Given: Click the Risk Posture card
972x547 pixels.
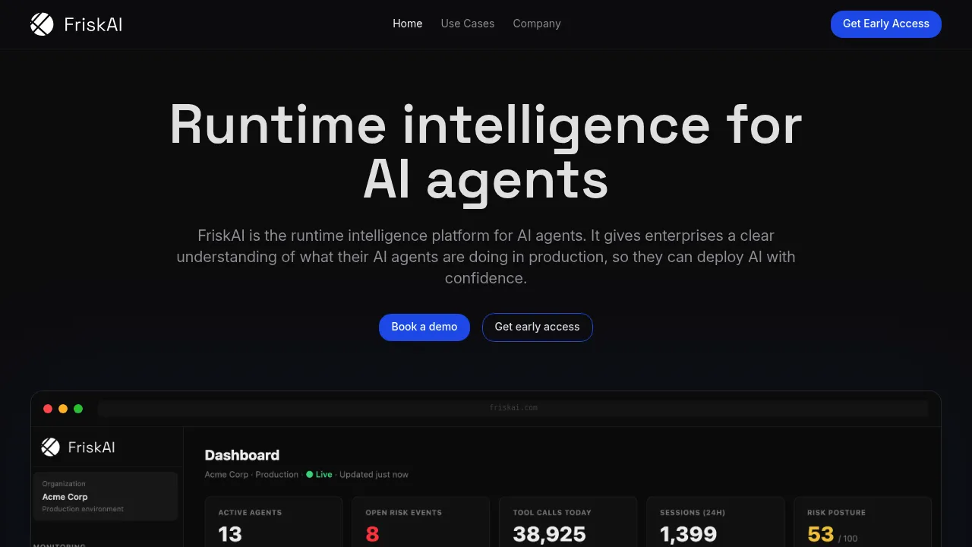Looking at the screenshot, I should 863,522.
